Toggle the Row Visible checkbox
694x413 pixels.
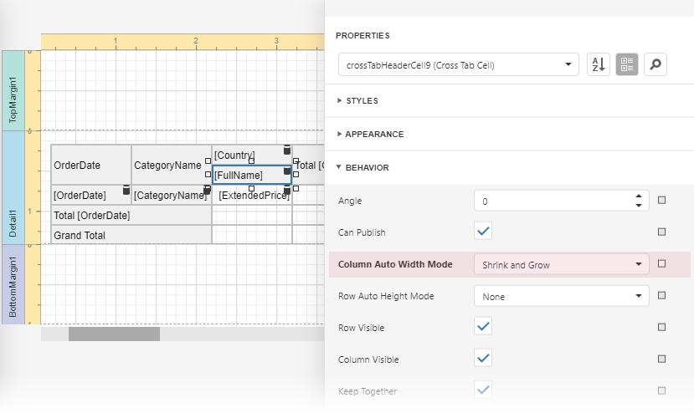click(483, 327)
